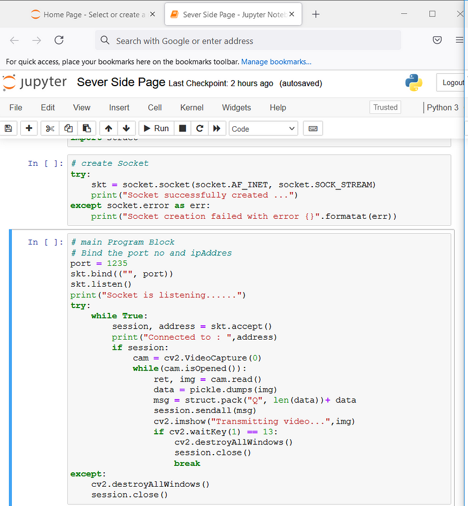The height and width of the screenshot is (506, 468).
Task: Open the Manage bookmarks link
Action: tap(277, 62)
